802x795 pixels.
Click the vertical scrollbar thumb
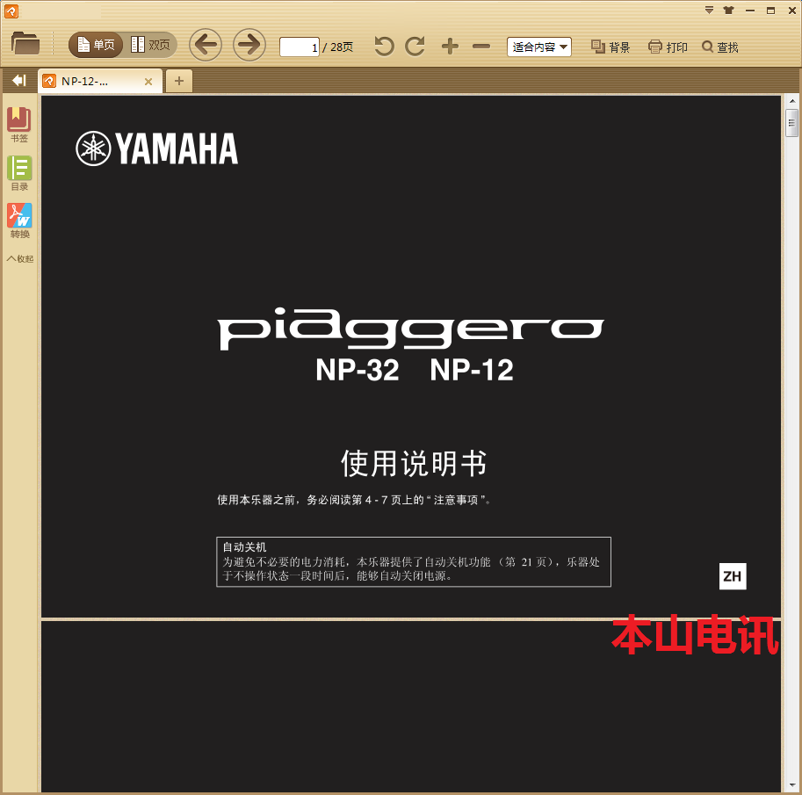point(791,123)
